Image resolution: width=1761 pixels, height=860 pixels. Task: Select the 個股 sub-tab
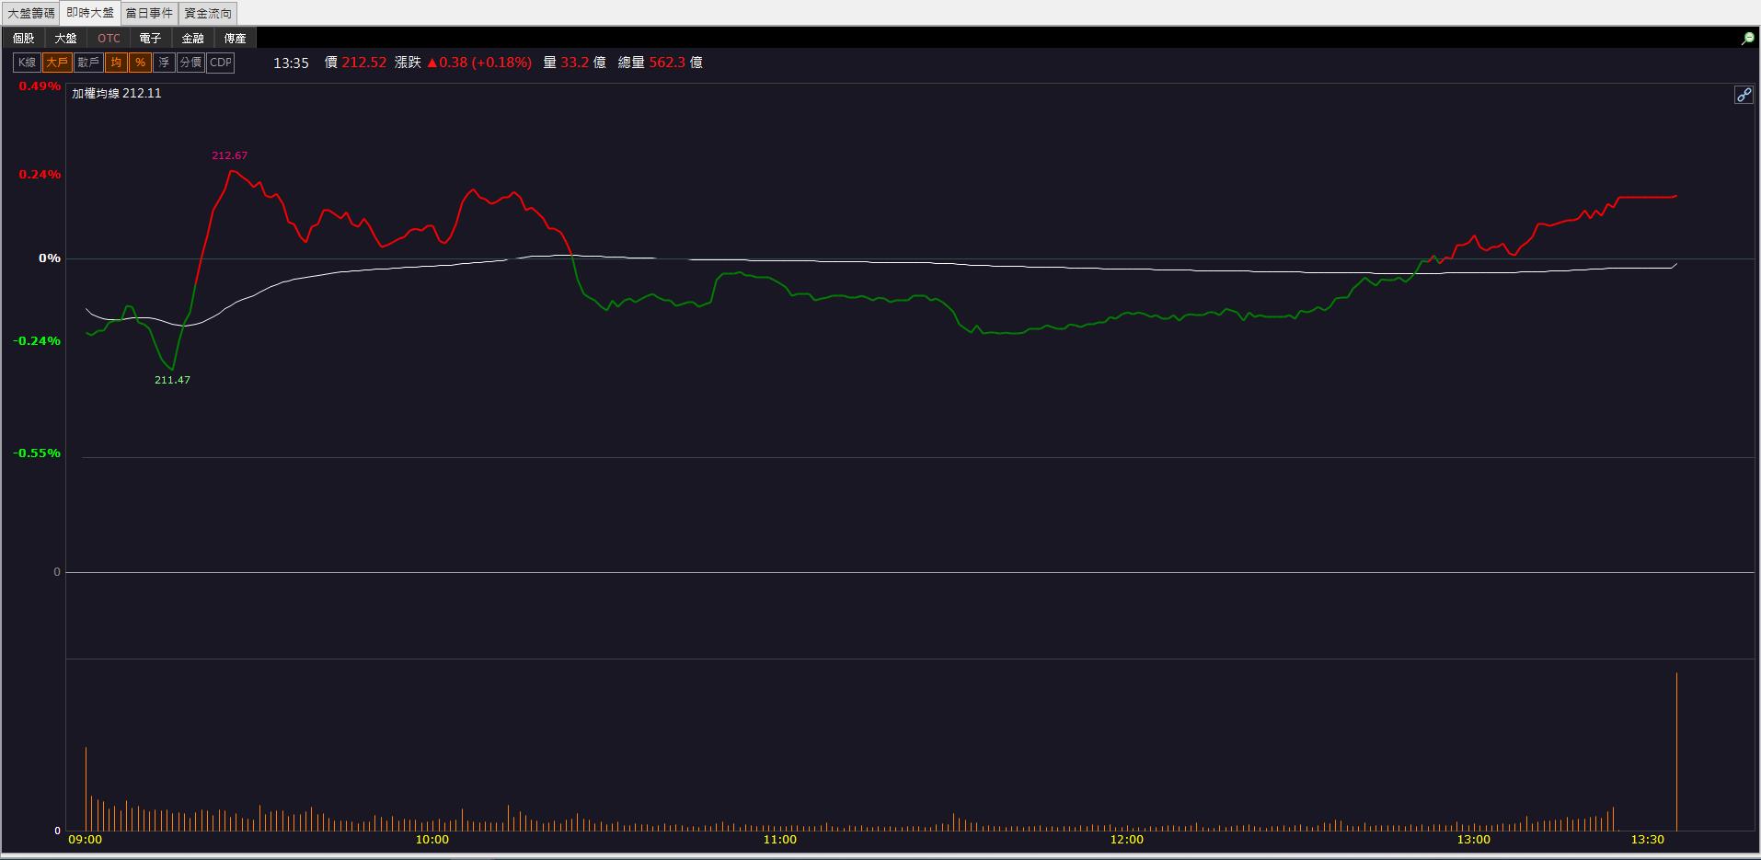tap(24, 38)
